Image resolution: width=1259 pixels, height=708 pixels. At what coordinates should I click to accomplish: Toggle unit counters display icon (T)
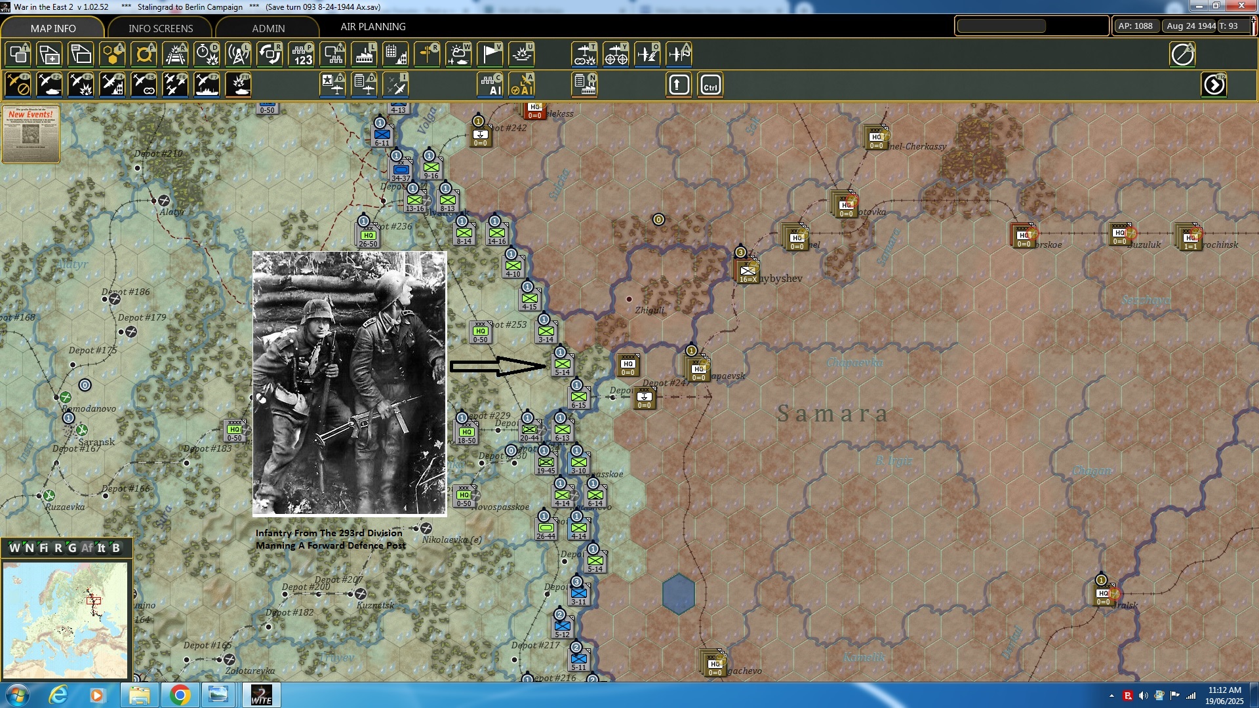tap(18, 54)
